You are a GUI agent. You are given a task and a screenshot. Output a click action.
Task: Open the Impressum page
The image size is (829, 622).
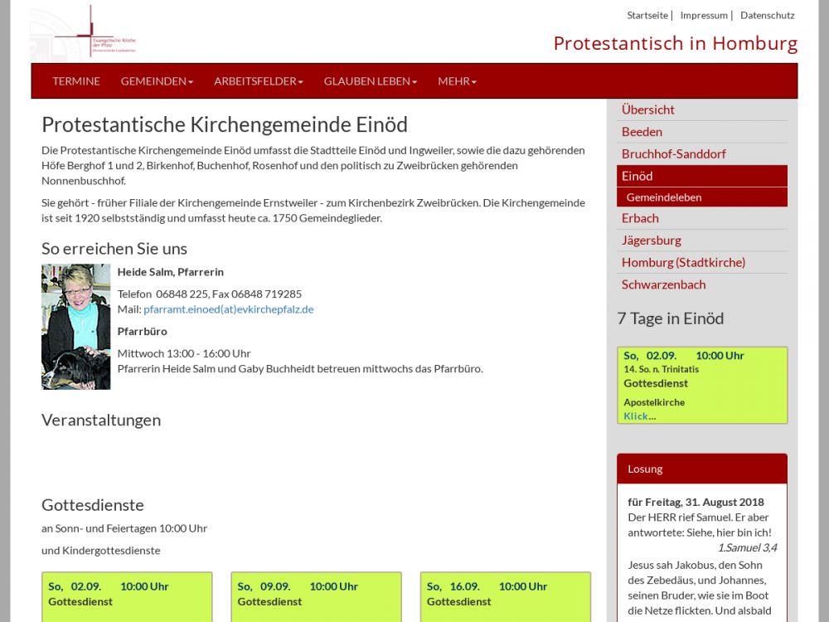click(x=704, y=15)
